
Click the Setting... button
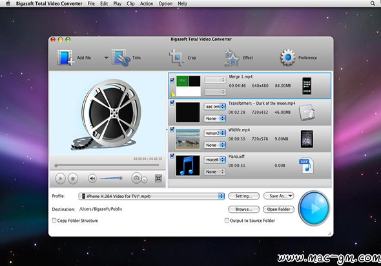pos(243,196)
